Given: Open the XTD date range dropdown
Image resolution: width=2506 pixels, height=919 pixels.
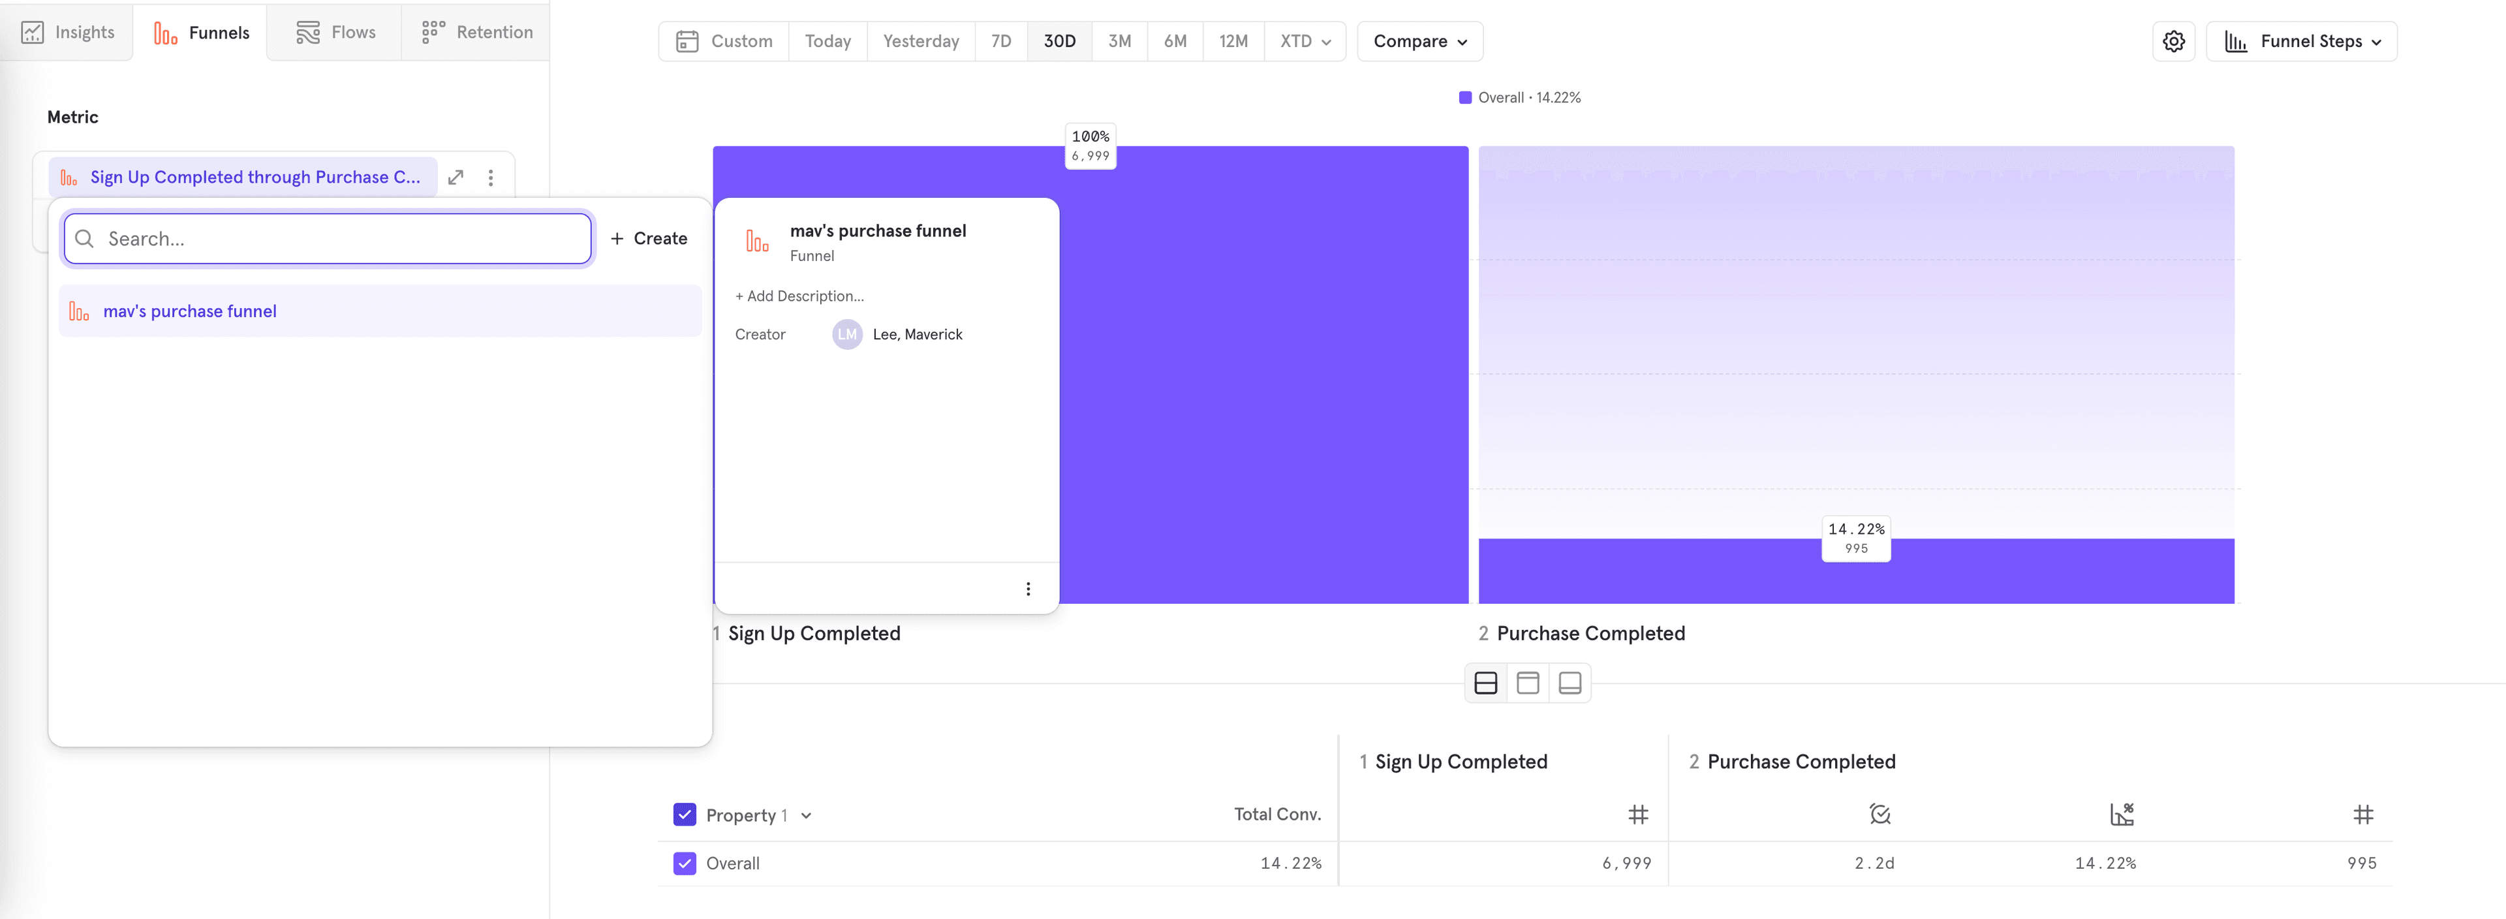Looking at the screenshot, I should [x=1304, y=41].
